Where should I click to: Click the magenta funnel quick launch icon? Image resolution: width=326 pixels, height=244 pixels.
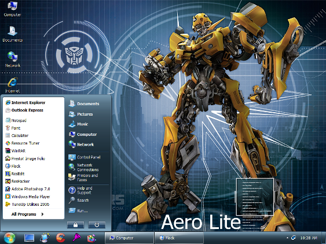point(76,238)
